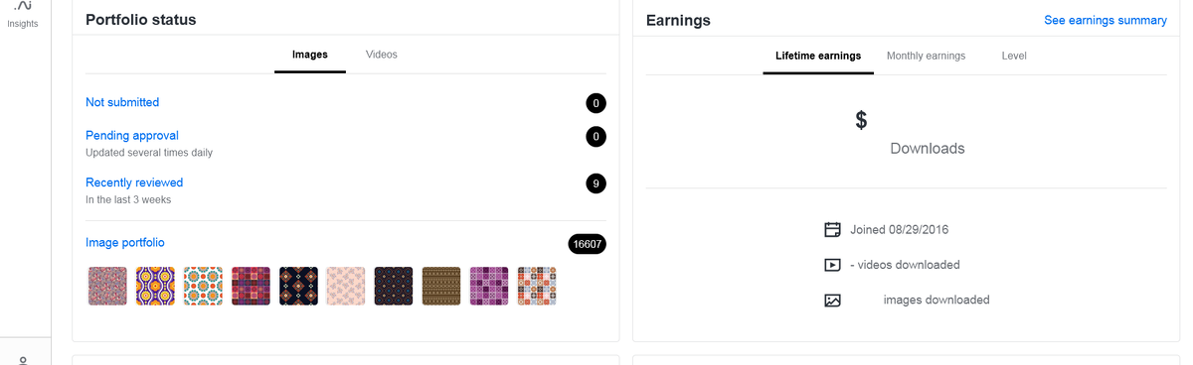Click the calendar icon beside Joined date
Screen dimensions: 1193x365
(x=833, y=230)
